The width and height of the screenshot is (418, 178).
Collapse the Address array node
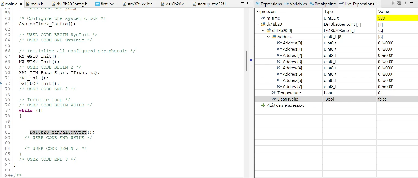(269, 37)
